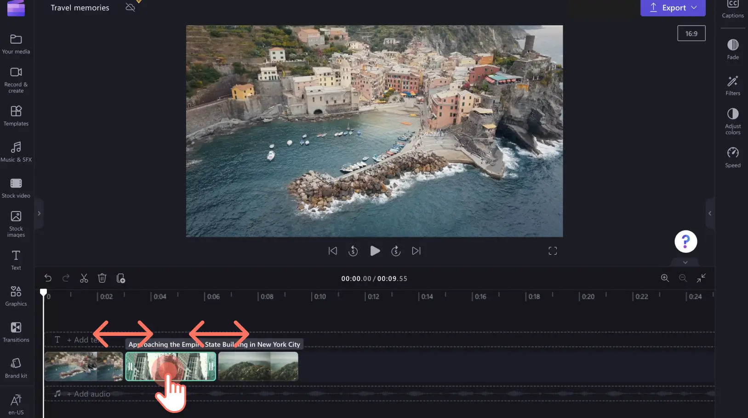Image resolution: width=748 pixels, height=418 pixels.
Task: Click the cloud sync off icon
Action: (x=131, y=7)
